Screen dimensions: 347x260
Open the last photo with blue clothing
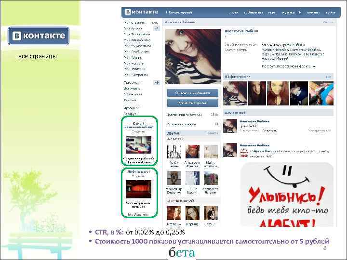point(321,93)
